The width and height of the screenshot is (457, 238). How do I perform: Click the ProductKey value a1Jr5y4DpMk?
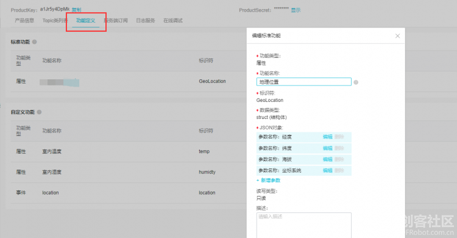pyautogui.click(x=55, y=9)
